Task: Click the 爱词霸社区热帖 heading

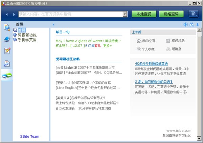Action: tap(68, 59)
